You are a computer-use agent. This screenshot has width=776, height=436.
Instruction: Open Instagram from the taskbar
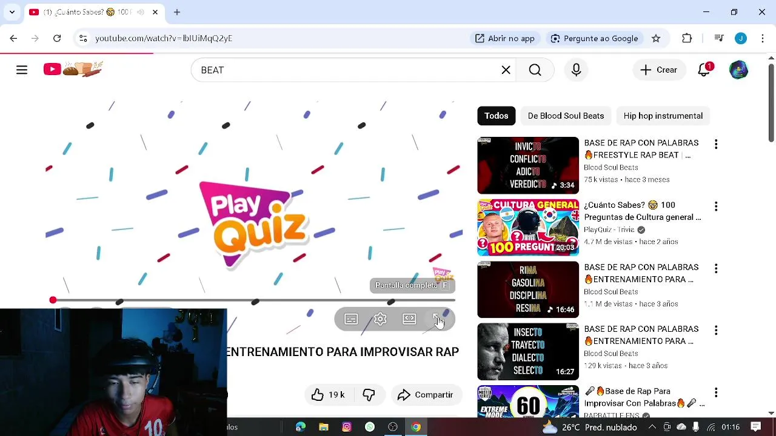(347, 427)
